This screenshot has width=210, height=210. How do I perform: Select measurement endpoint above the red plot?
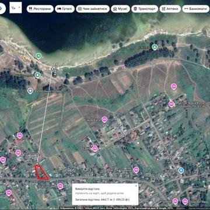pos(37,164)
